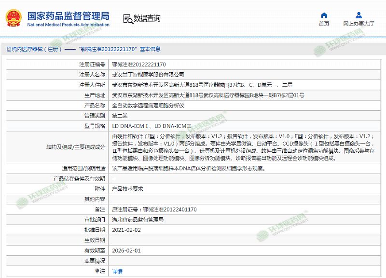The height and width of the screenshot is (278, 386).
Task: Select 境内医疗器械（注册） in the breadcrumb
Action: pyautogui.click(x=37, y=49)
